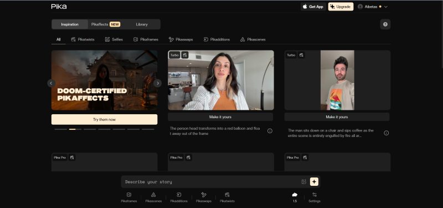This screenshot has height=208, width=443.
Task: Click the Upgrade button
Action: [x=341, y=7]
